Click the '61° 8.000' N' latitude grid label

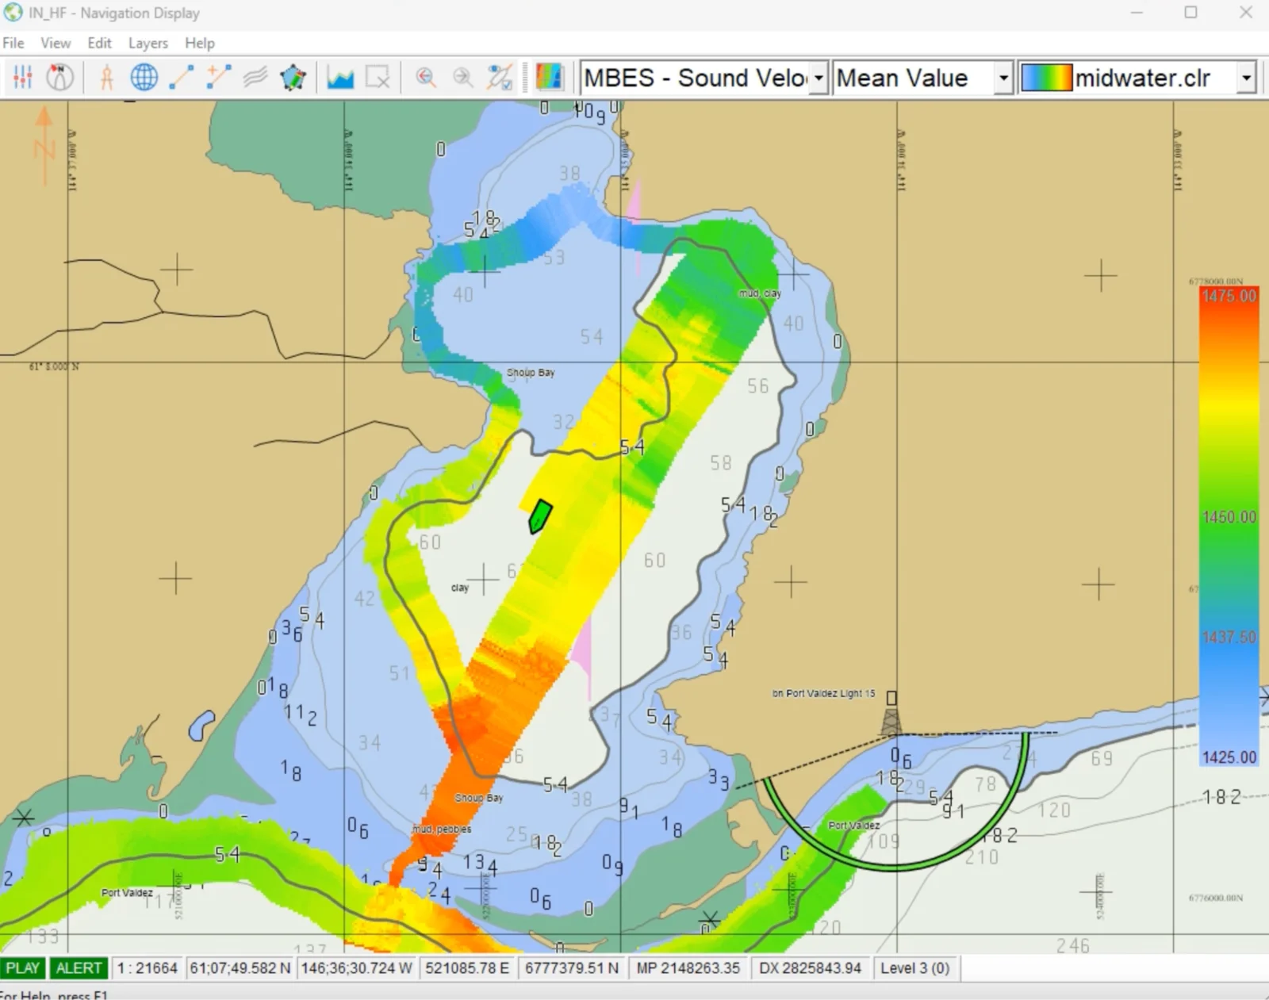pyautogui.click(x=54, y=366)
